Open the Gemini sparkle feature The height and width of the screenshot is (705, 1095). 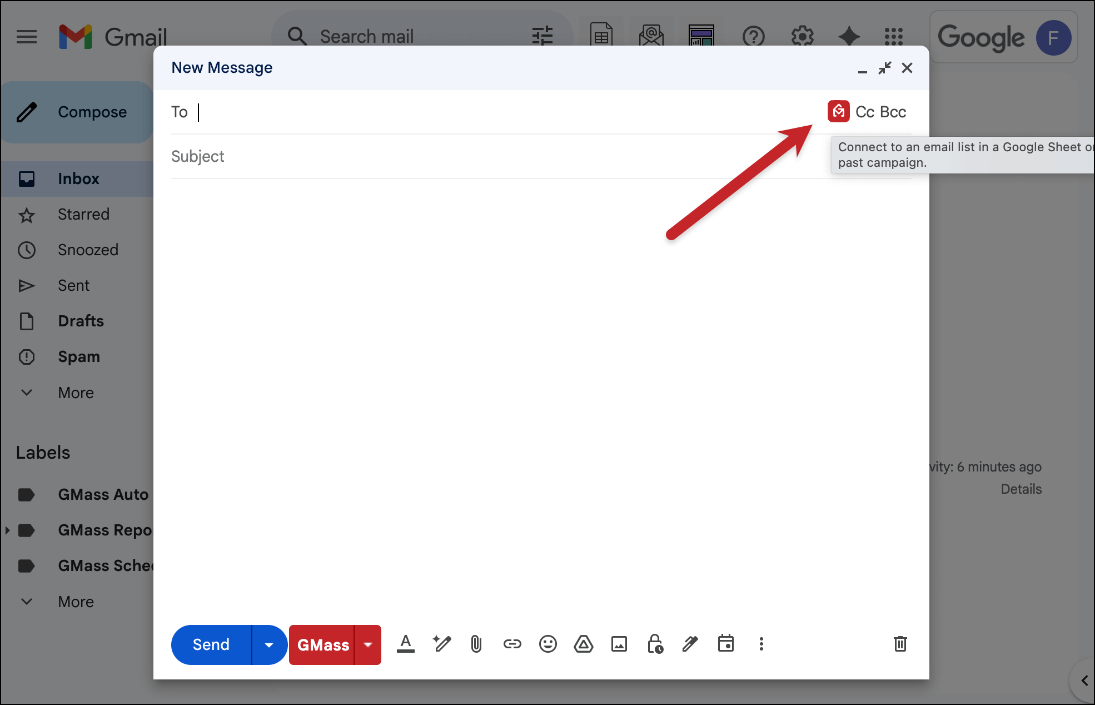tap(849, 37)
